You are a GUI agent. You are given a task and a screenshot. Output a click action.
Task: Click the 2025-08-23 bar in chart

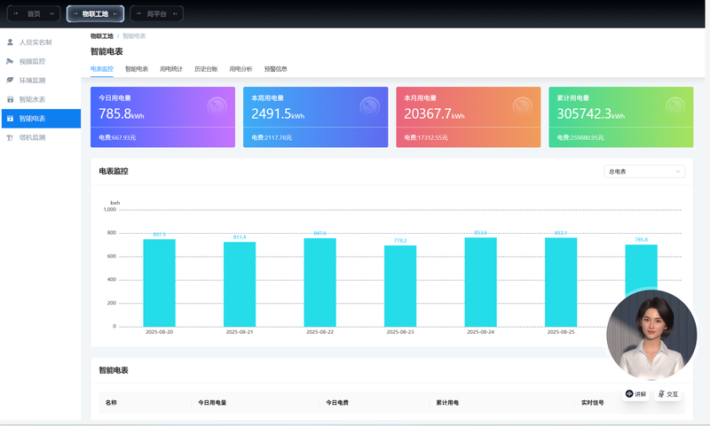coord(400,286)
